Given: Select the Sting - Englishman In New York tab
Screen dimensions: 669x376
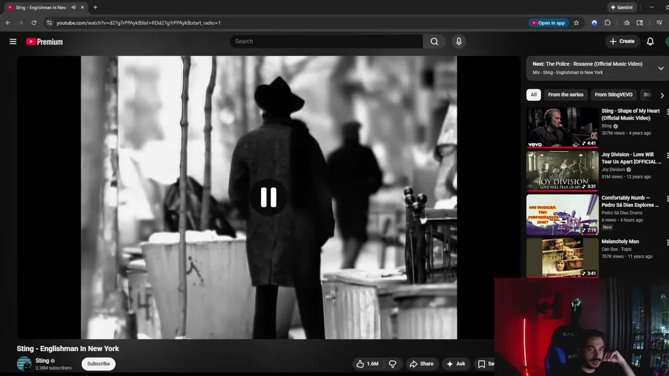Looking at the screenshot, I should click(x=45, y=7).
